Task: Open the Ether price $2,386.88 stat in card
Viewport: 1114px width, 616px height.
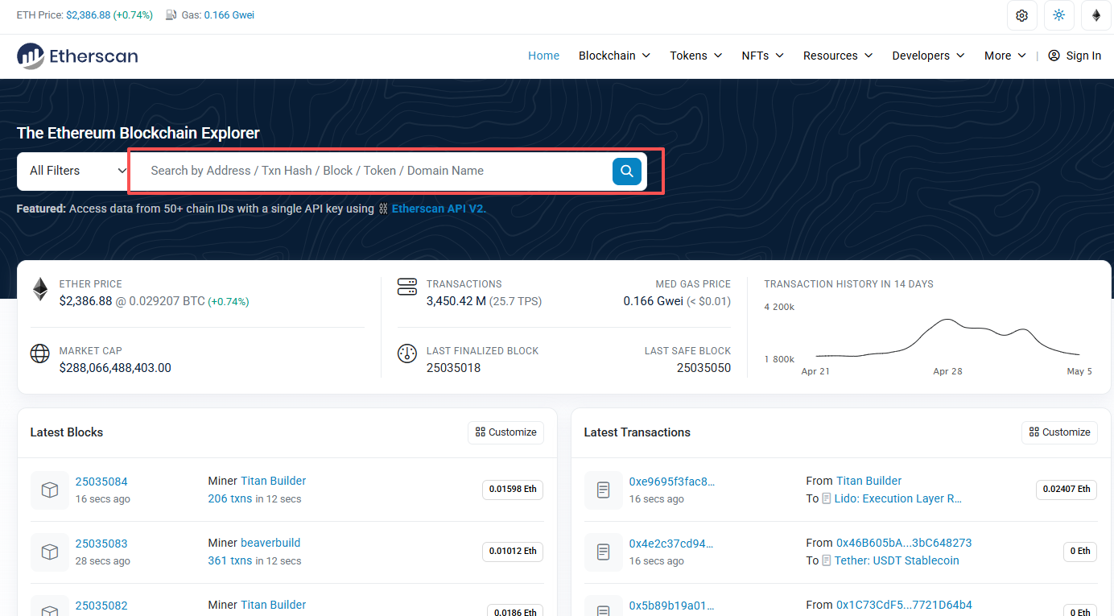Action: pos(86,301)
